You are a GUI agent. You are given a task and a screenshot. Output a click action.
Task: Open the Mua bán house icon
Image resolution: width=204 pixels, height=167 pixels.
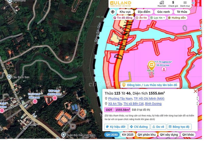click(162, 4)
